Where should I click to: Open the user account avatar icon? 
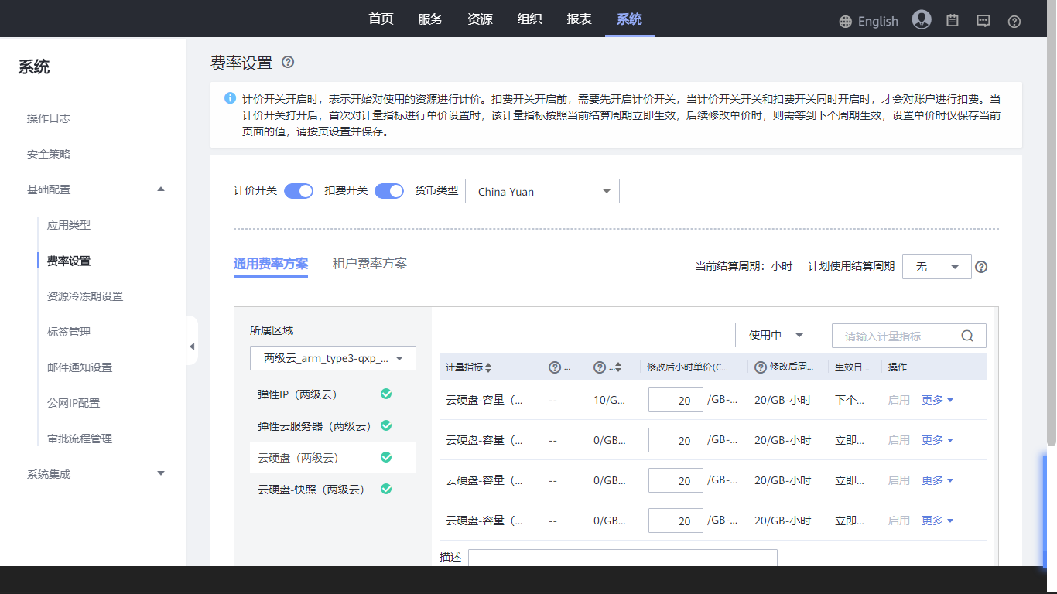pos(921,20)
